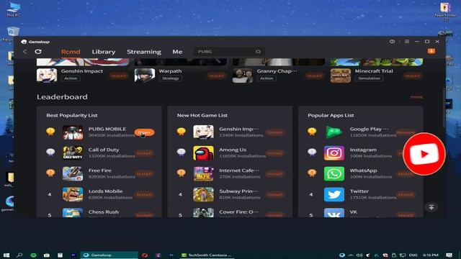This screenshot has height=259, width=461.
Task: Click the headset support icon in title bar
Action: pyautogui.click(x=392, y=42)
